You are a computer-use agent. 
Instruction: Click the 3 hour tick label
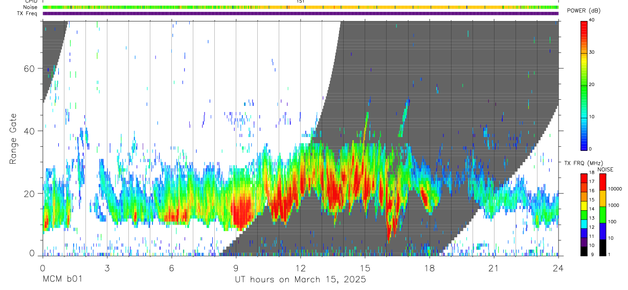pyautogui.click(x=107, y=268)
